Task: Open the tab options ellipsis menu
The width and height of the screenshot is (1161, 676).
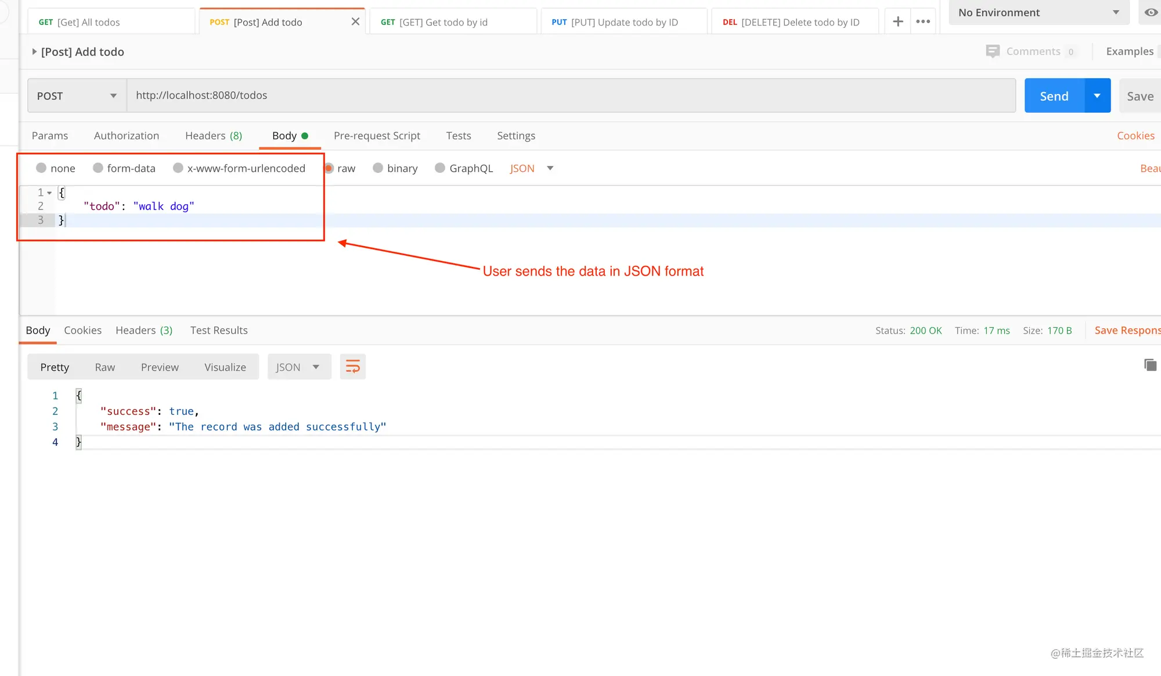Action: [x=923, y=21]
